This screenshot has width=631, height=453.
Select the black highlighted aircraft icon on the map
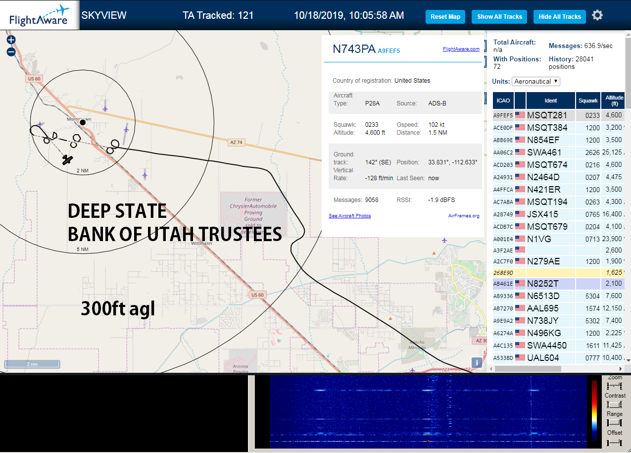click(x=67, y=159)
